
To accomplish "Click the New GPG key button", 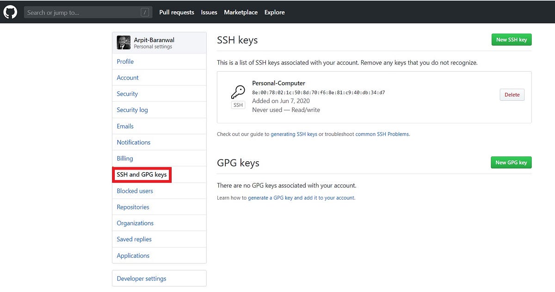I will click(511, 162).
